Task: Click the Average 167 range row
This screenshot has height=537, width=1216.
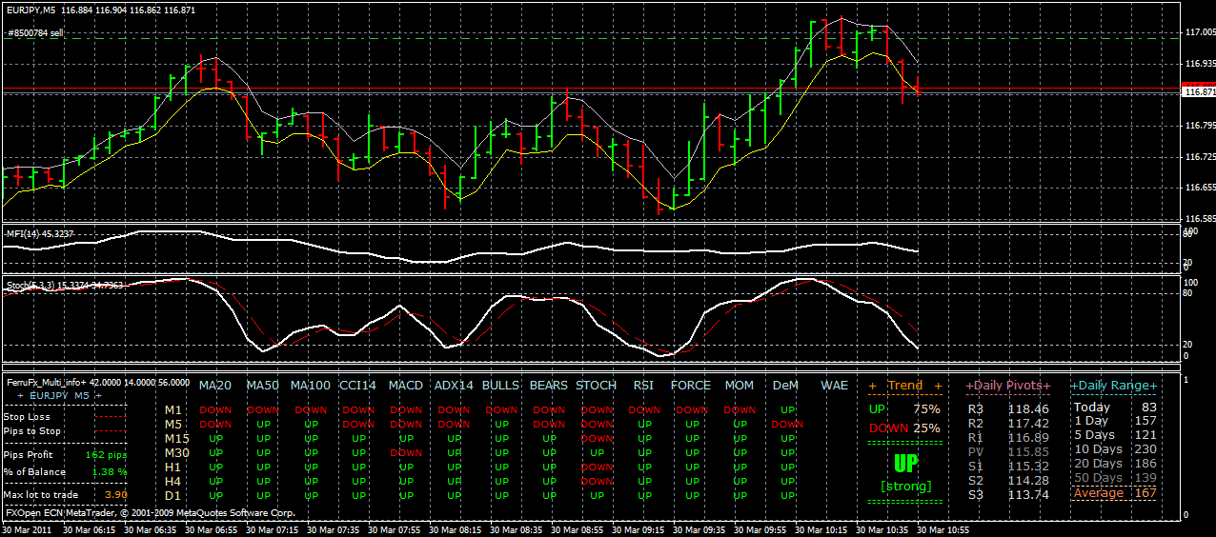Action: (1115, 493)
